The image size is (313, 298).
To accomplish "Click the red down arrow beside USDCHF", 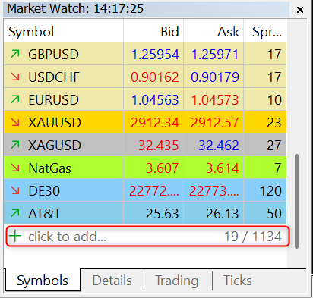I will [15, 77].
